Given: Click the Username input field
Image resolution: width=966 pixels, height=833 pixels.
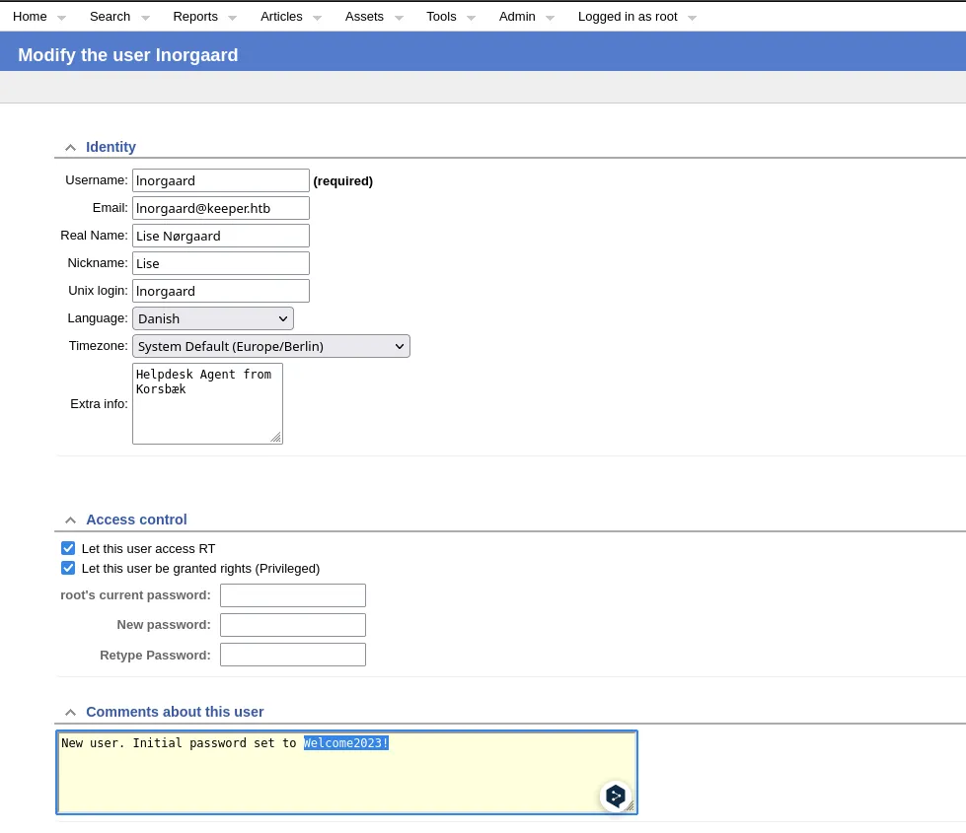Looking at the screenshot, I should pyautogui.click(x=221, y=180).
